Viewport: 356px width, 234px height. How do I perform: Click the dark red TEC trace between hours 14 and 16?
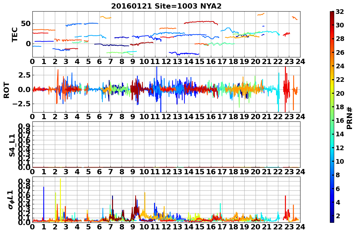201,22
